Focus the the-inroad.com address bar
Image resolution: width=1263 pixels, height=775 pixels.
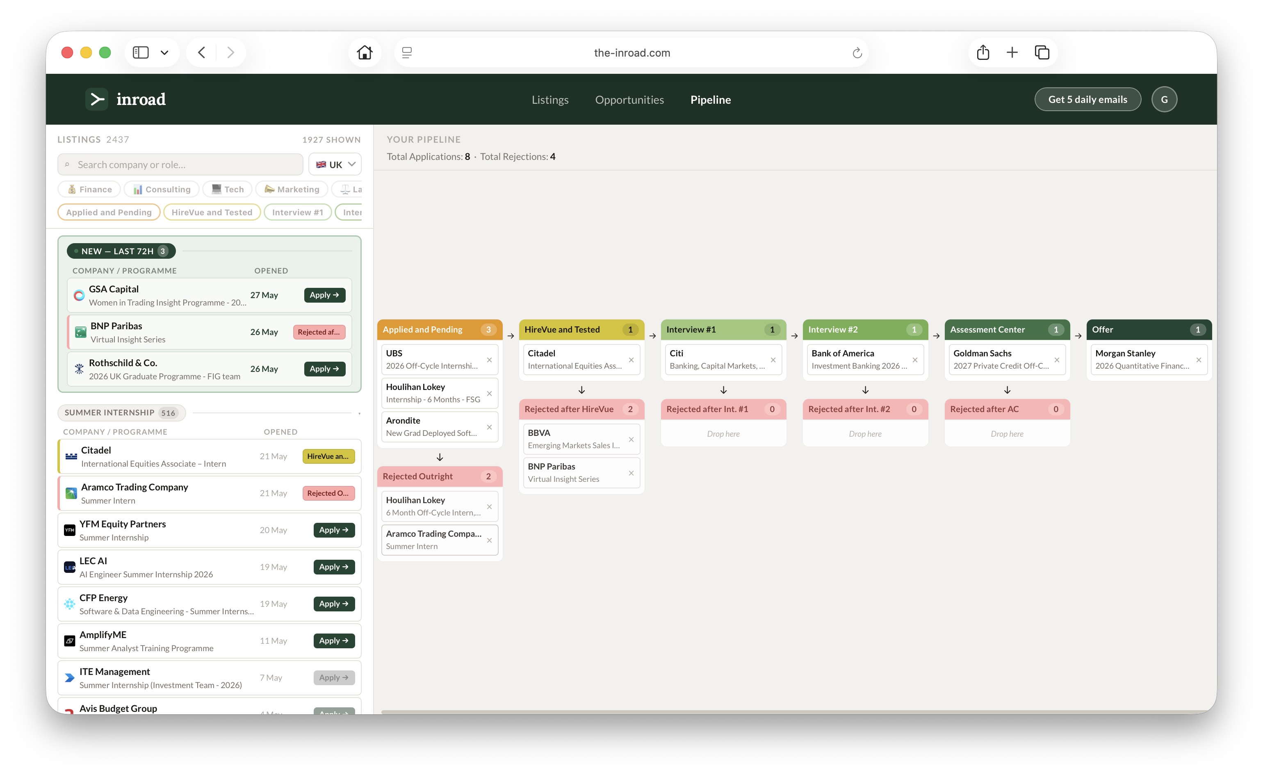coord(631,53)
